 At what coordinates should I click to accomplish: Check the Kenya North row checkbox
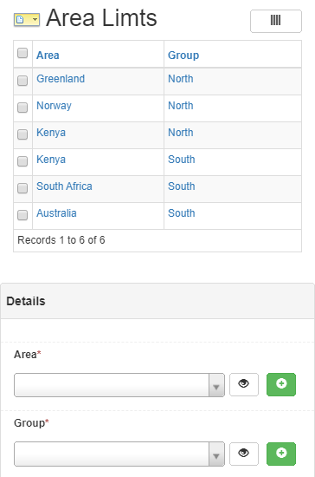(22, 134)
